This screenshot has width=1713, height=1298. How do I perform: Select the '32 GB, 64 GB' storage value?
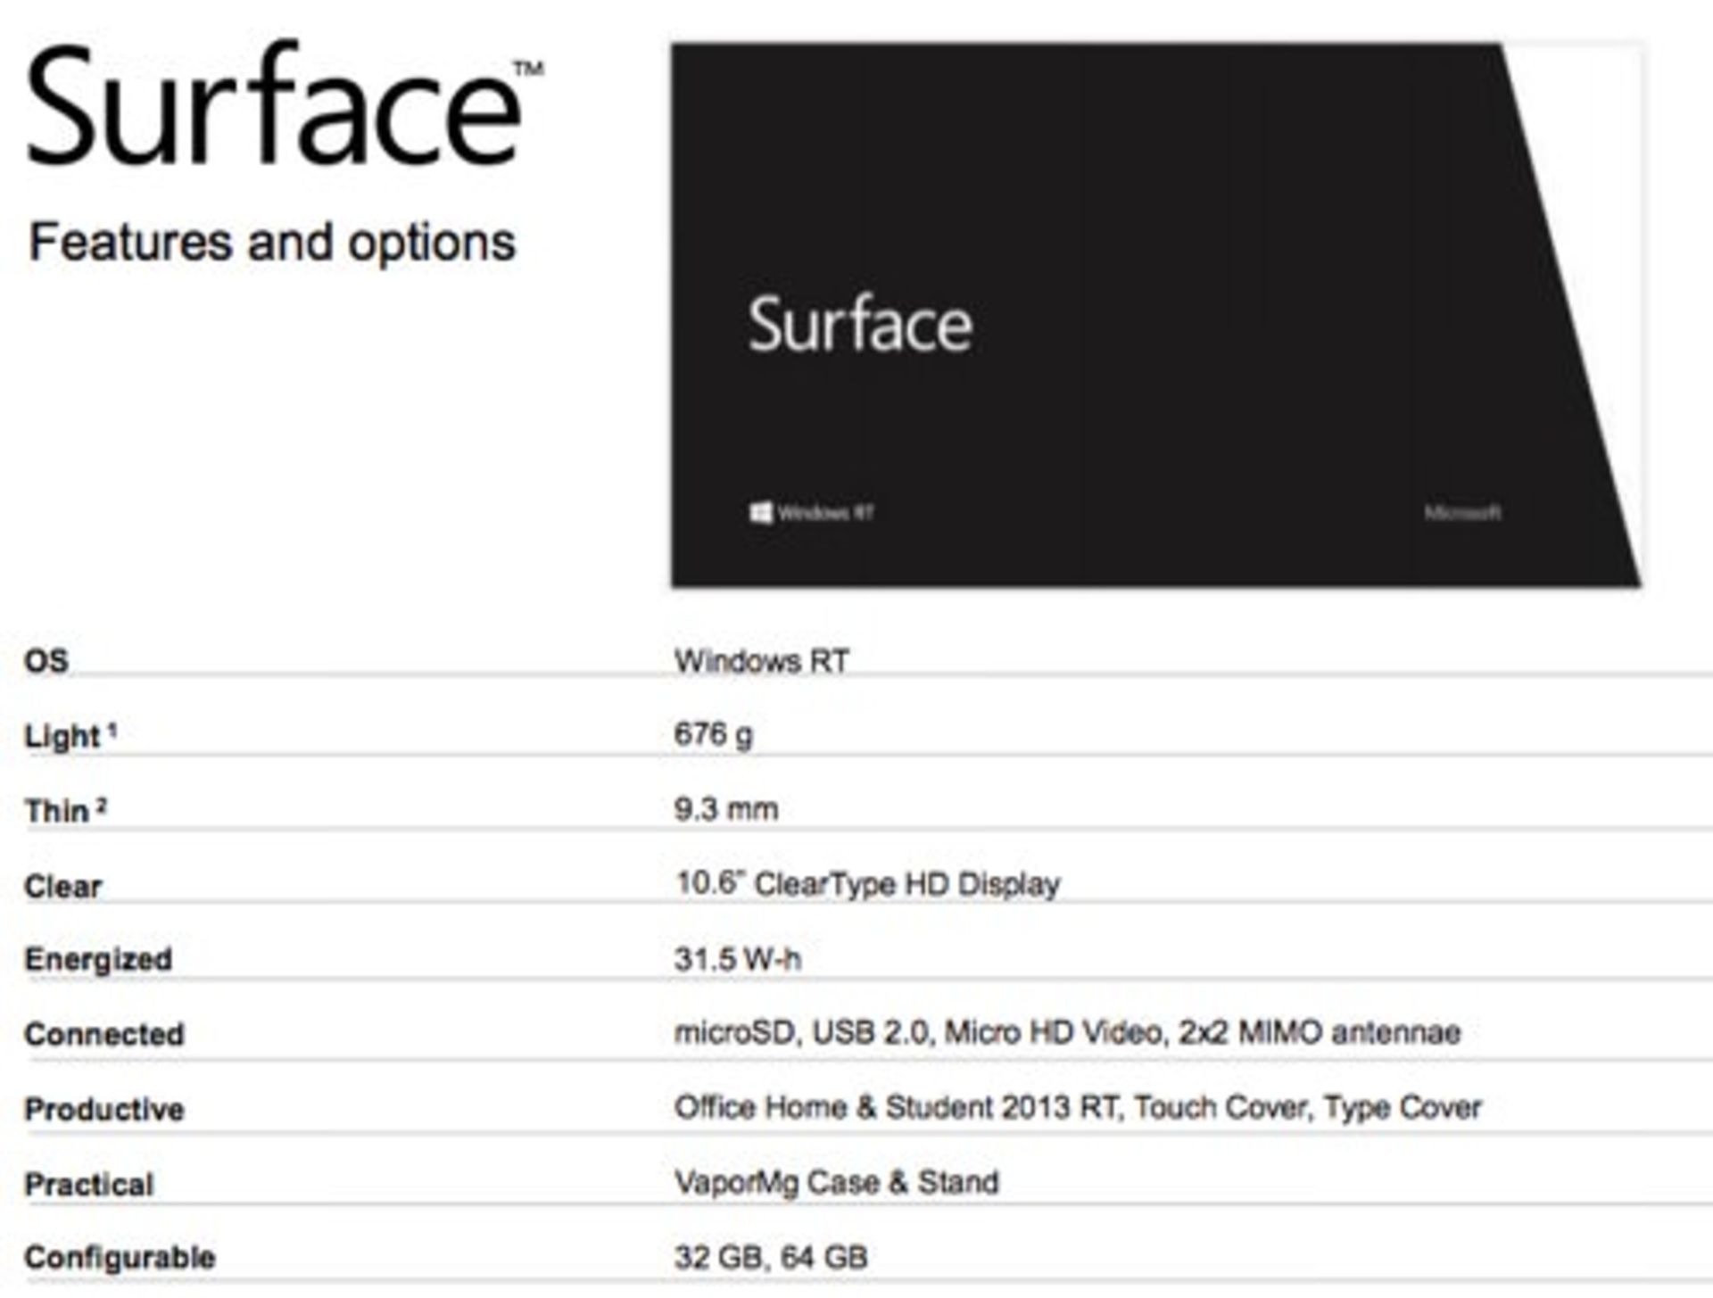[771, 1258]
